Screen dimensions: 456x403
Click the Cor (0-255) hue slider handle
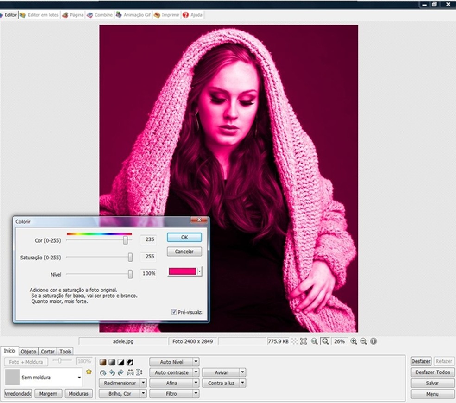125,240
